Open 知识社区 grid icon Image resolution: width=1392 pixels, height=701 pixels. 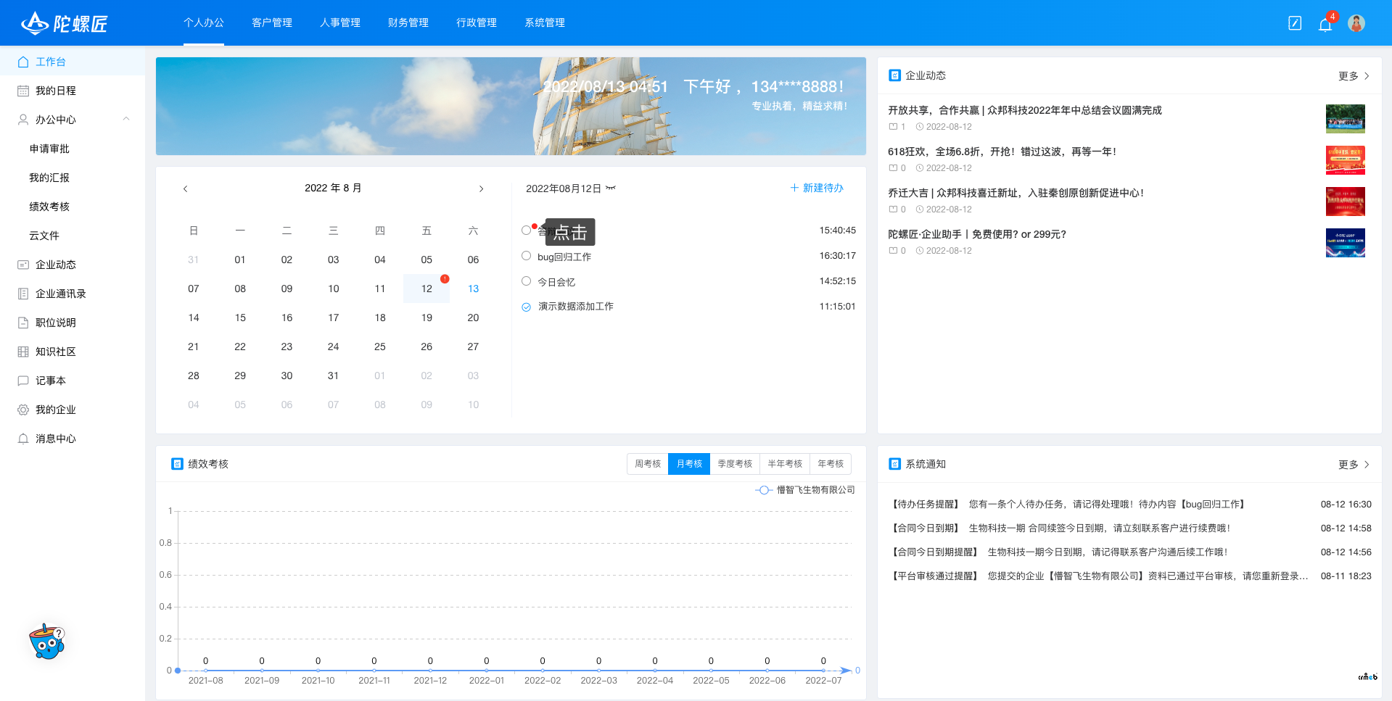pyautogui.click(x=23, y=352)
